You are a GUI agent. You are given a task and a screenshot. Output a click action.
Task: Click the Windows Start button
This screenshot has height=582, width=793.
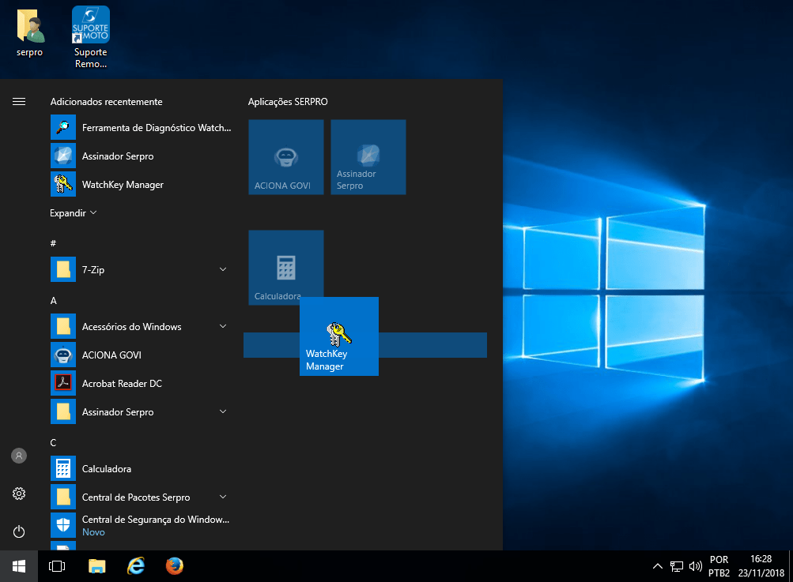click(x=19, y=566)
